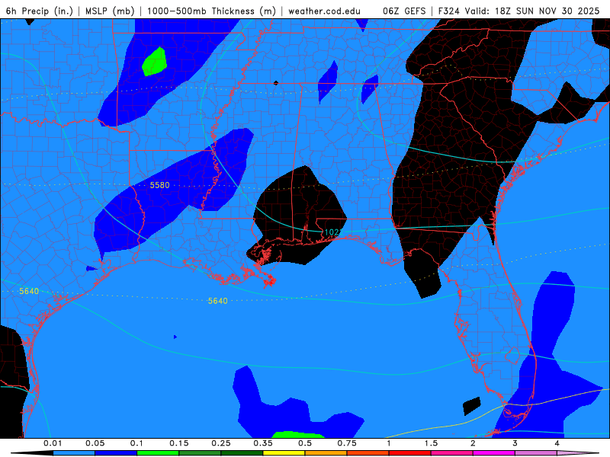Click the 5640 label over the central Gulf

(x=217, y=301)
